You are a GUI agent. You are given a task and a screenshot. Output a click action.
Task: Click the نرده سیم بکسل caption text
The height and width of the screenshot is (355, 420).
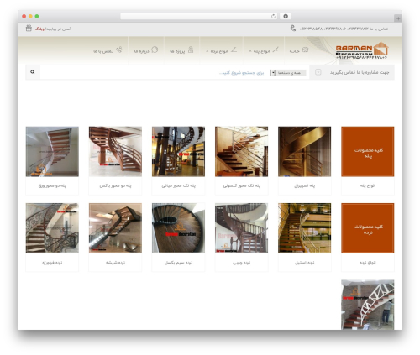tap(178, 263)
